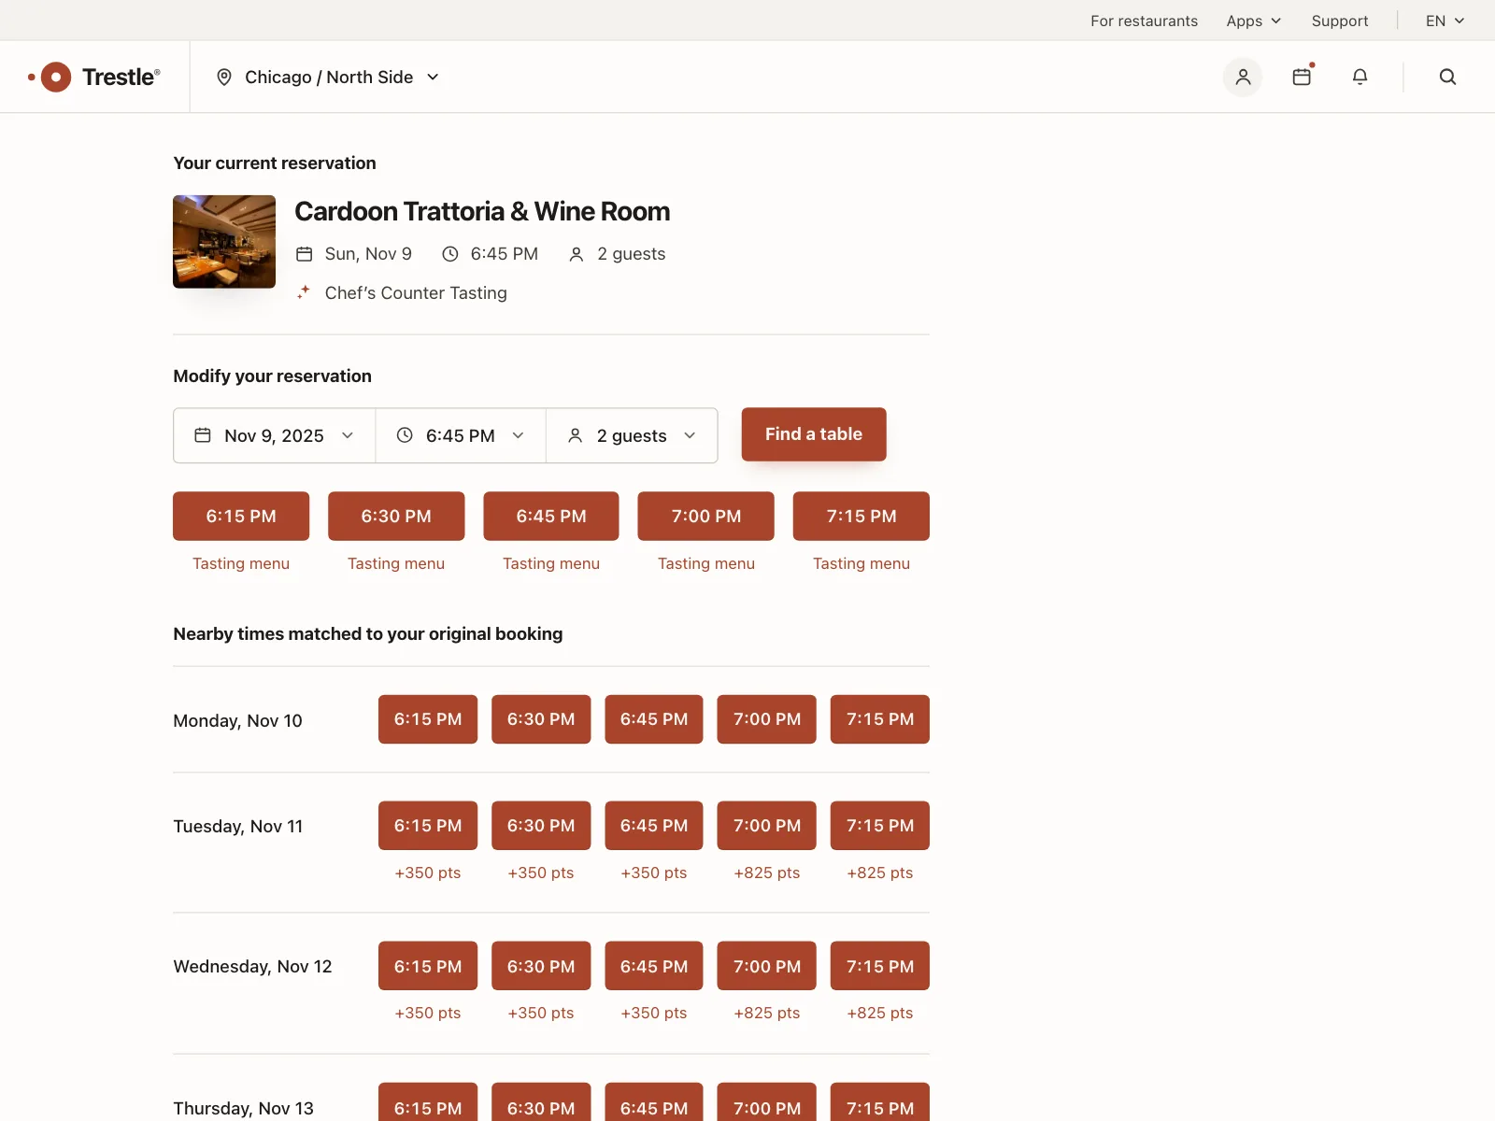Screen dimensions: 1495x1121
Task: Select the 6:30 PM Tasting menu slot
Action: 396,516
